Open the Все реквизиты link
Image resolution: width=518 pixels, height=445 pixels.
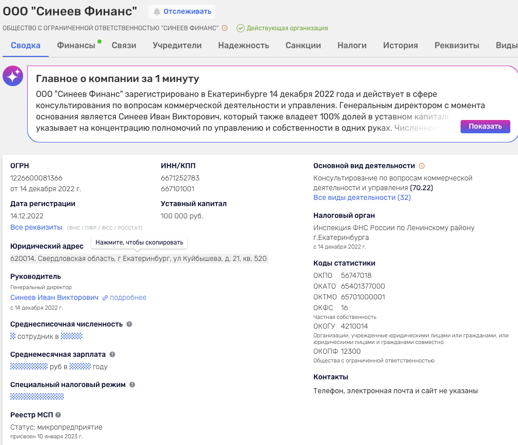[x=36, y=227]
